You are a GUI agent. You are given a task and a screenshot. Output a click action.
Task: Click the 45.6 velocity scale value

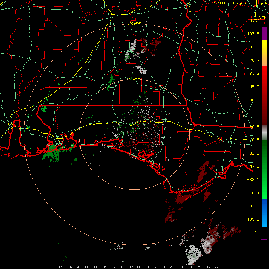pos(254,87)
